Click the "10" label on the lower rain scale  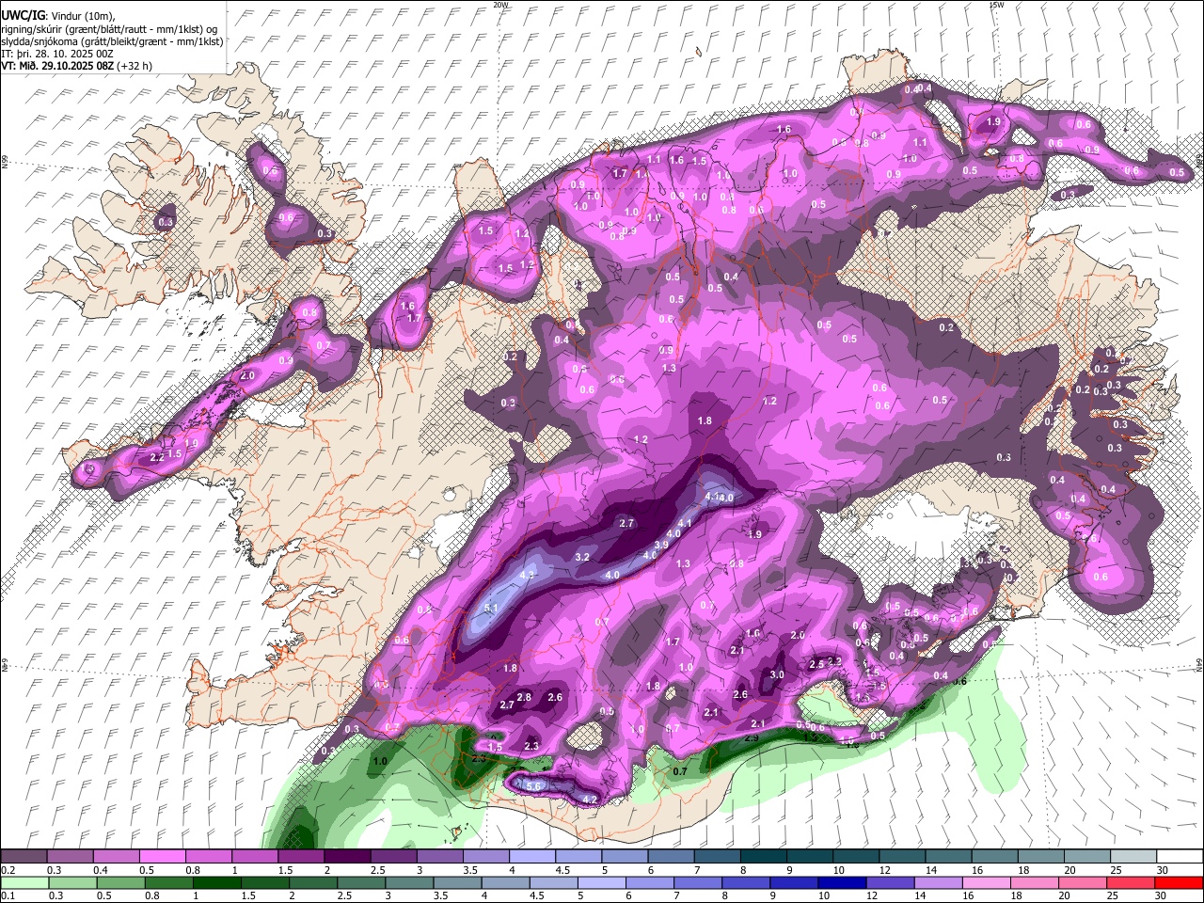pos(824,895)
